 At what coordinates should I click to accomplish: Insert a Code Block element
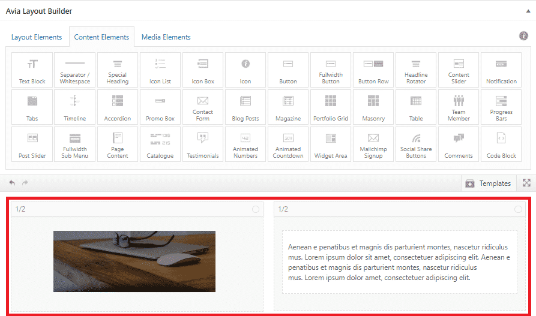coord(501,144)
